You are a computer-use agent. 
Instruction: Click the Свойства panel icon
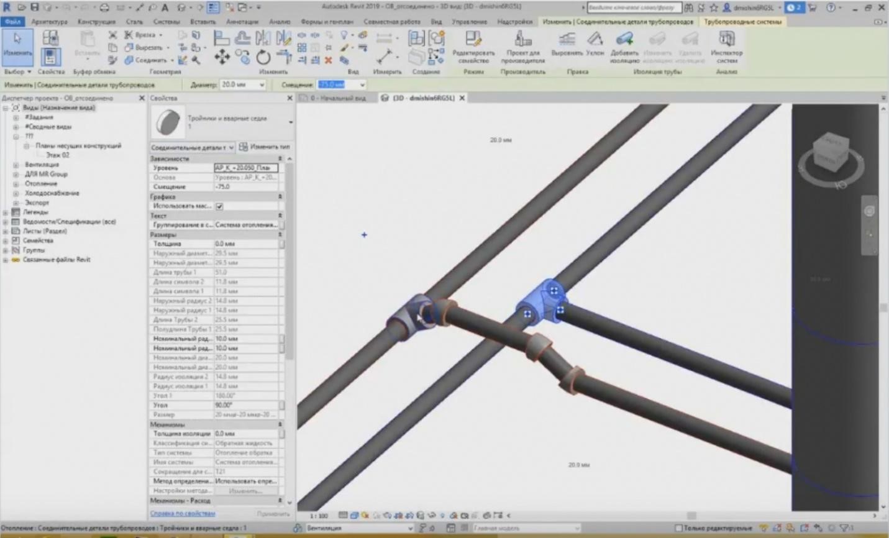pyautogui.click(x=51, y=56)
